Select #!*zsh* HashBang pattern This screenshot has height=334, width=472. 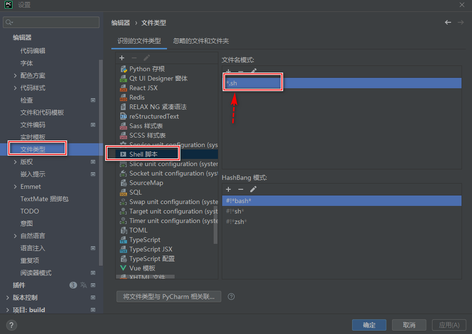[342, 222]
